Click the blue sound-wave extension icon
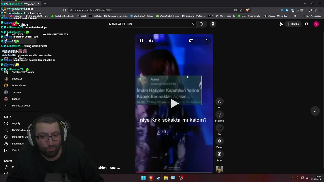The height and width of the screenshot is (182, 324). click(282, 10)
